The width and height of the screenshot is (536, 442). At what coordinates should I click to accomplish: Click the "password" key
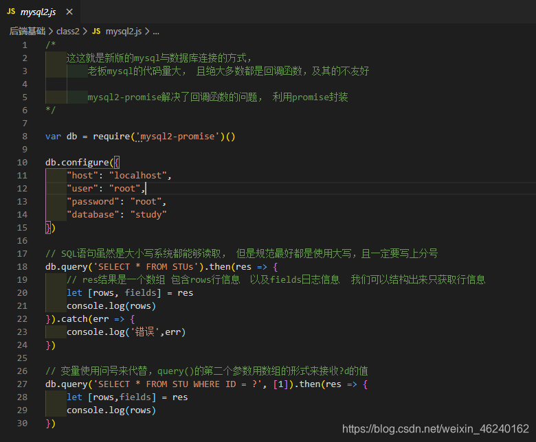(93, 202)
